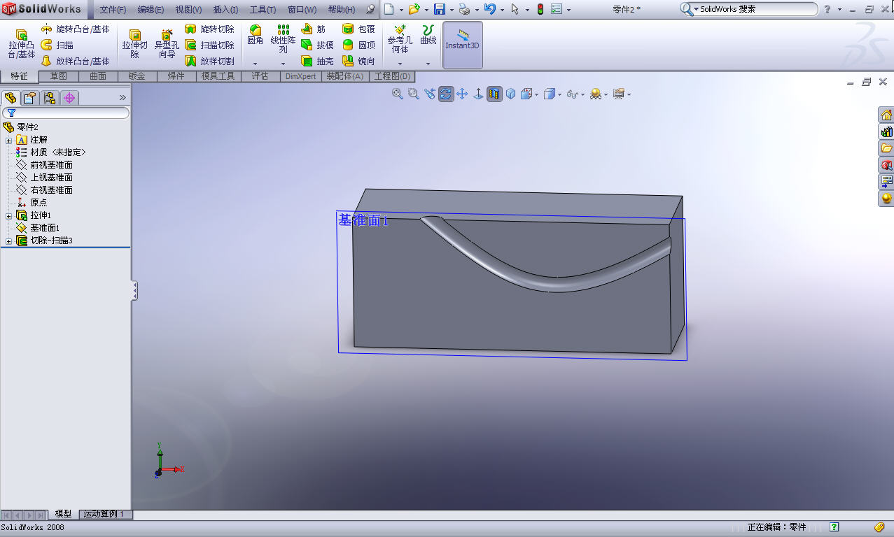Viewport: 894px width, 537px height.
Task: Select Lofted Cut (放样切割)
Action: (x=209, y=62)
